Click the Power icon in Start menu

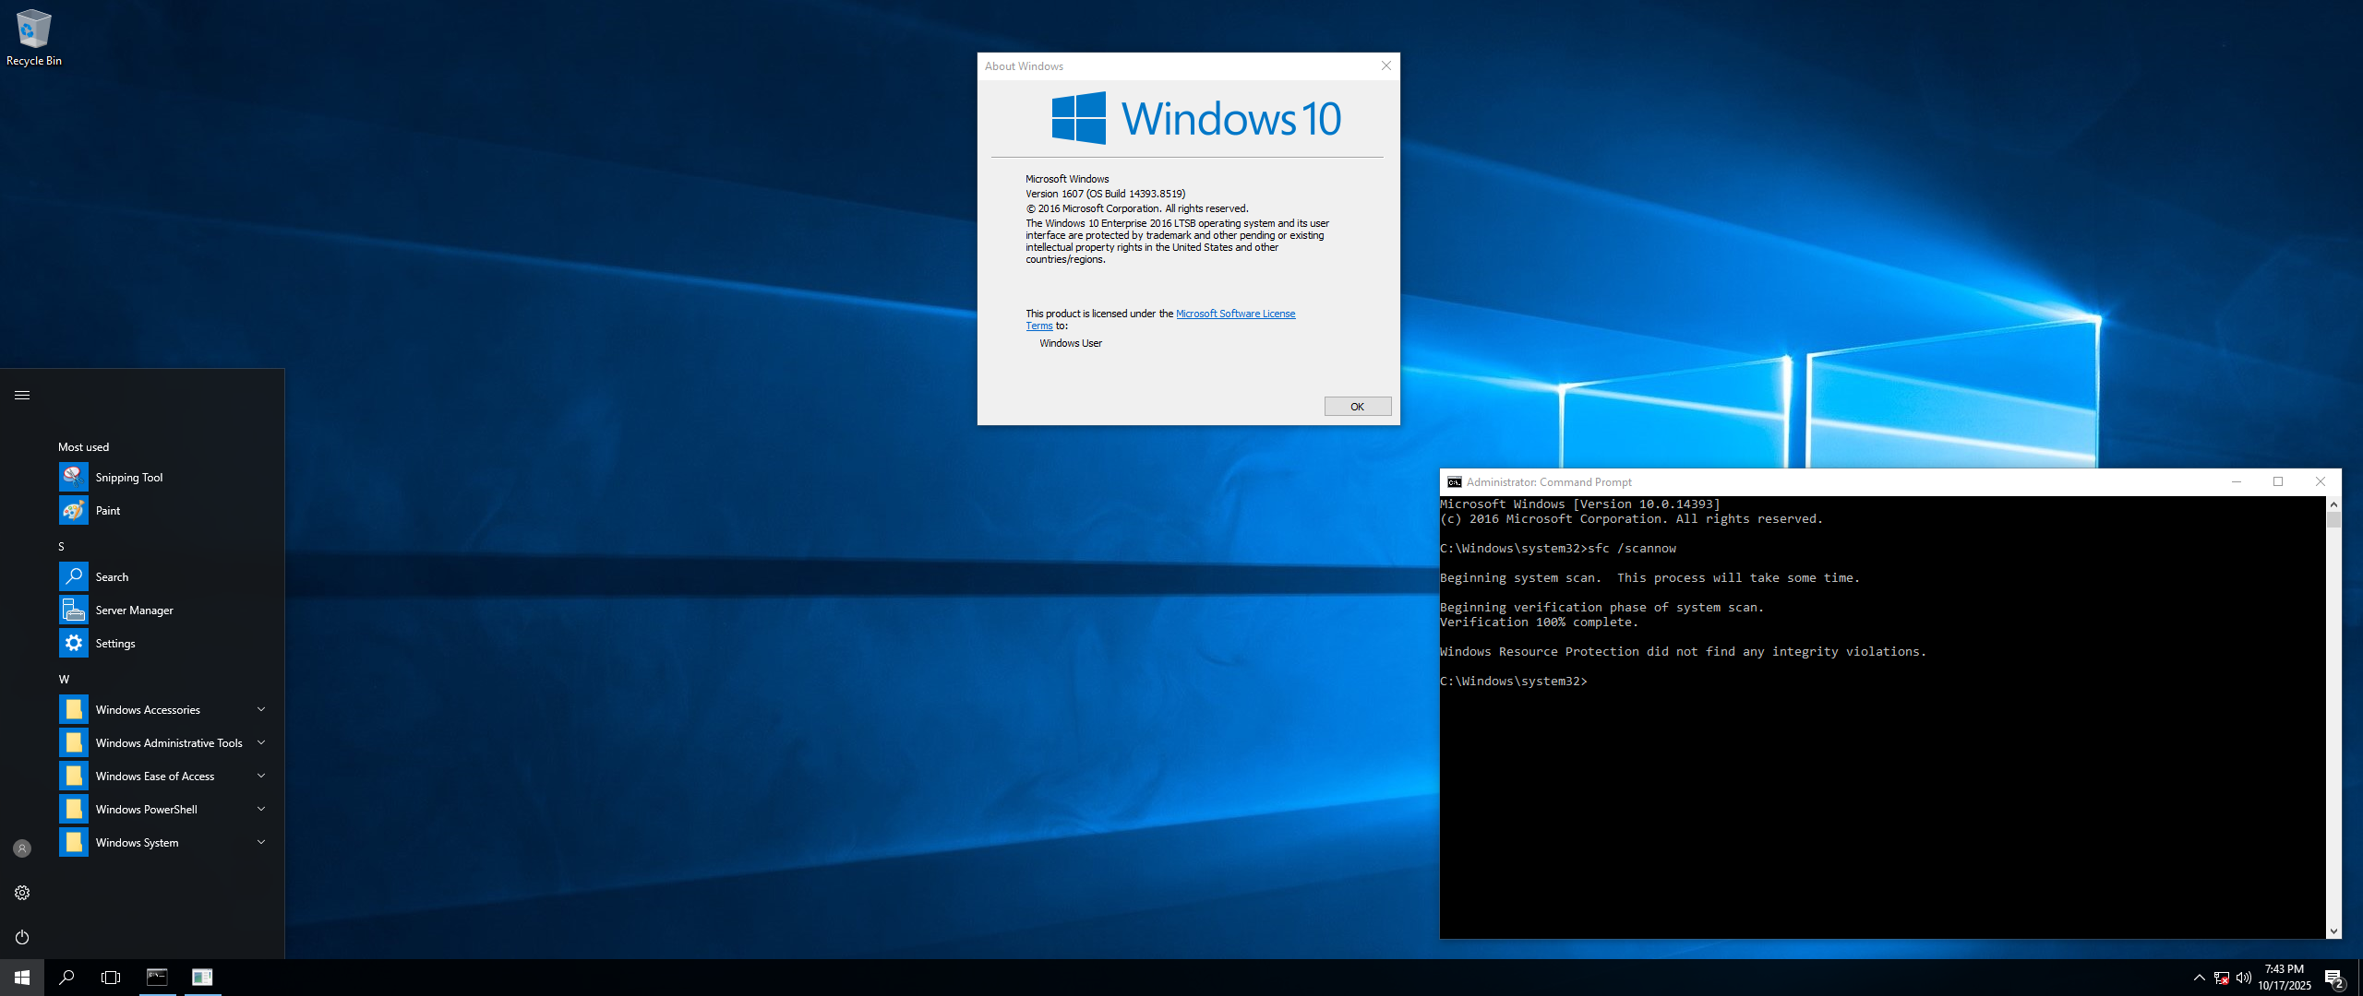(x=22, y=937)
